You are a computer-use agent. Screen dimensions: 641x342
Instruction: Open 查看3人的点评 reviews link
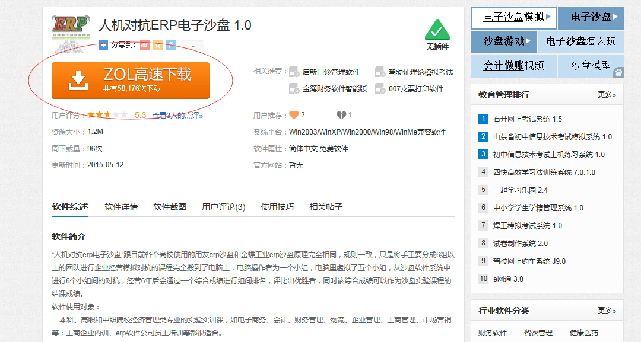(x=177, y=116)
